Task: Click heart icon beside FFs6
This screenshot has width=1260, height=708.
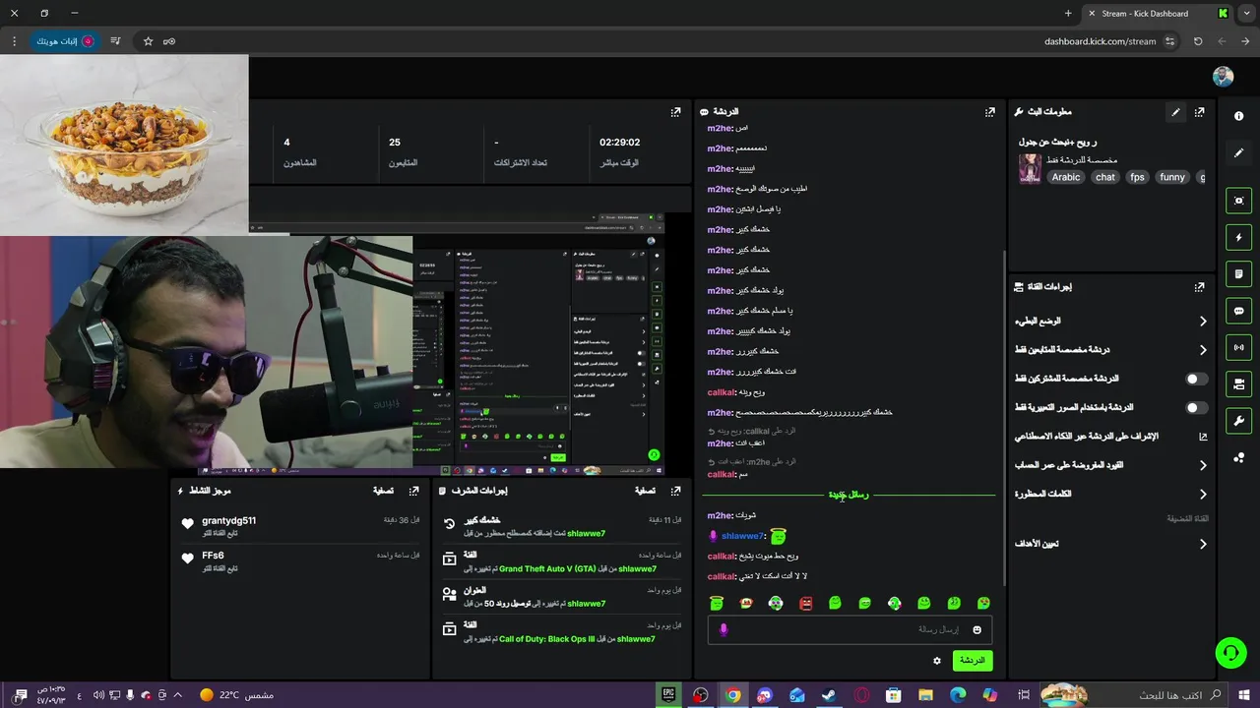Action: point(188,558)
